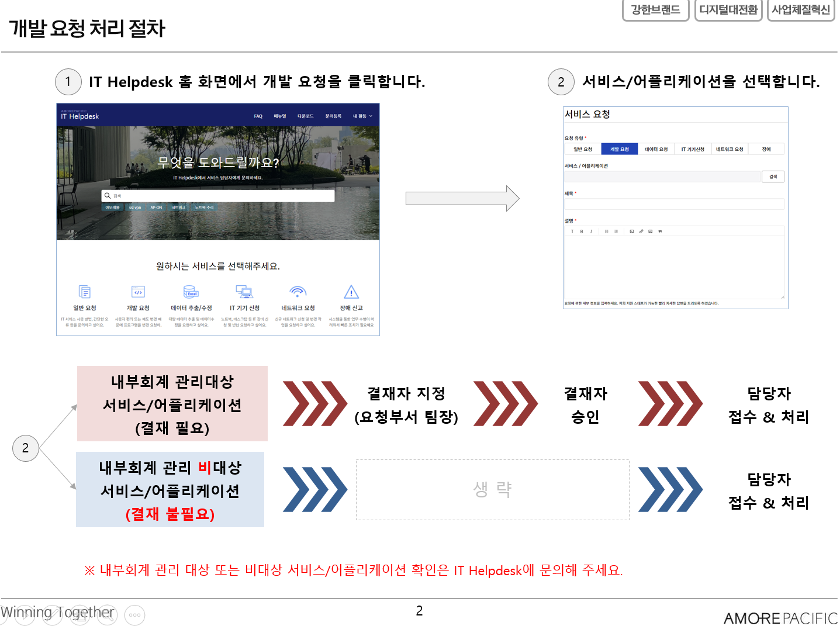The height and width of the screenshot is (626, 840).
Task: Click the red ※ note about IT Helpdesk 문의
Action: [x=354, y=570]
